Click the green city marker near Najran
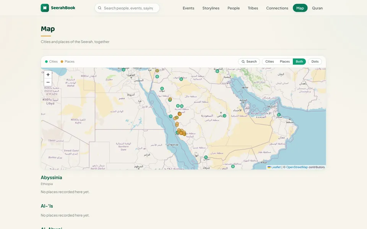This screenshot has height=229, width=367. 206,157
